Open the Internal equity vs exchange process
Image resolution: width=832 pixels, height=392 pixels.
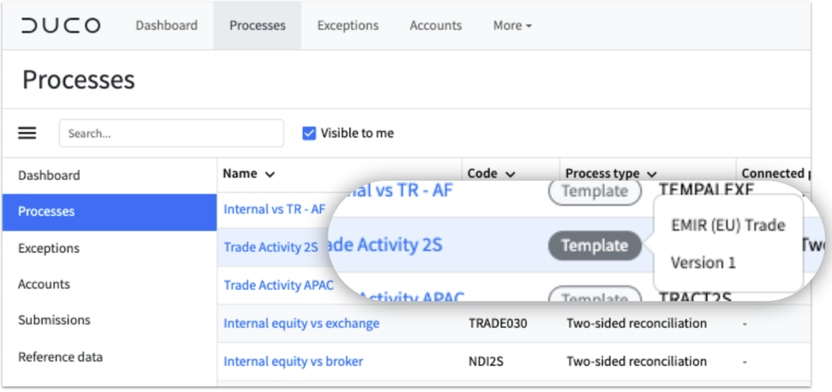point(301,323)
